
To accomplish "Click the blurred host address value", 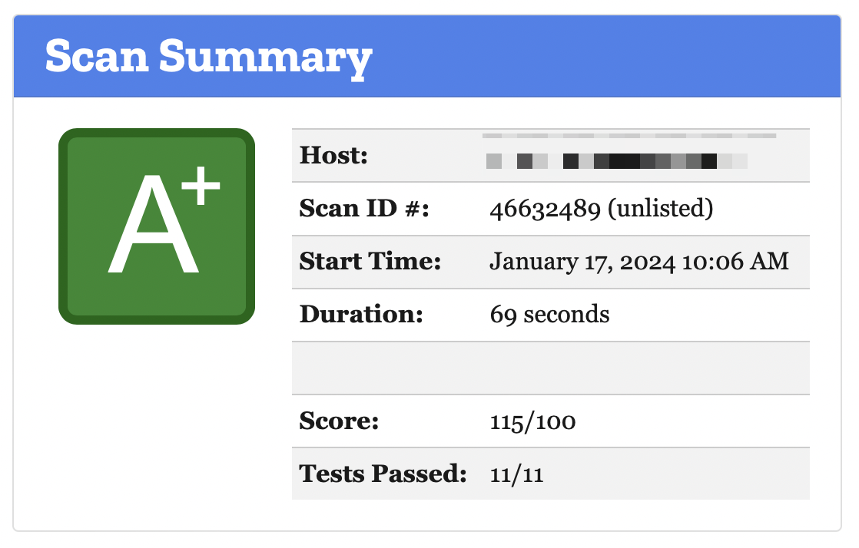I will pyautogui.click(x=617, y=161).
